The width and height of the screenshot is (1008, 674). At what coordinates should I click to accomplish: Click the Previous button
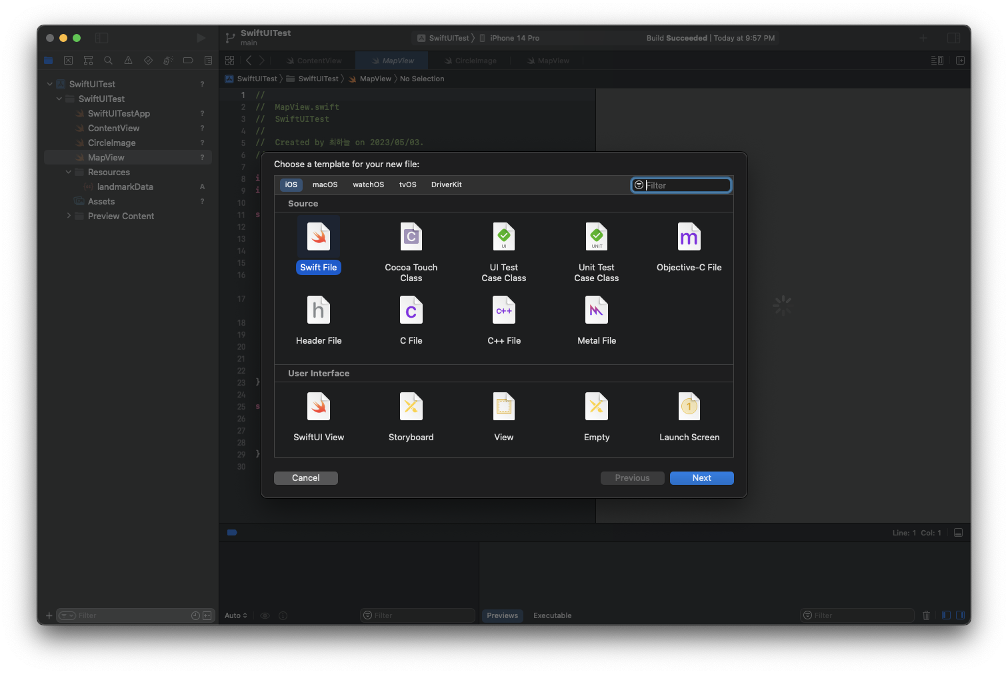(633, 478)
